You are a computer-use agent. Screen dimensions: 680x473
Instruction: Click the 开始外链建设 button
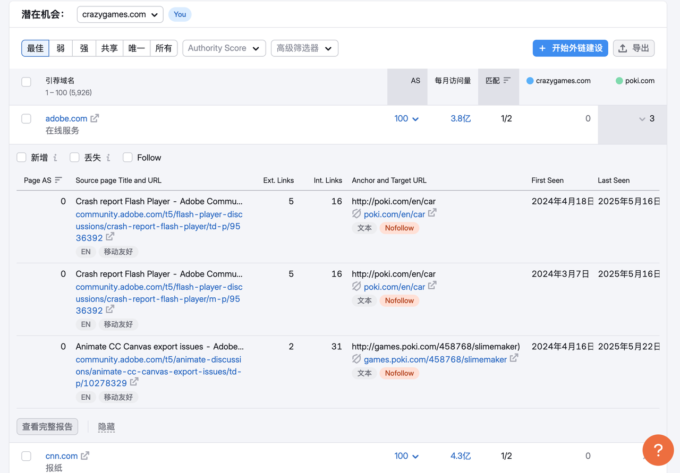pyautogui.click(x=570, y=48)
